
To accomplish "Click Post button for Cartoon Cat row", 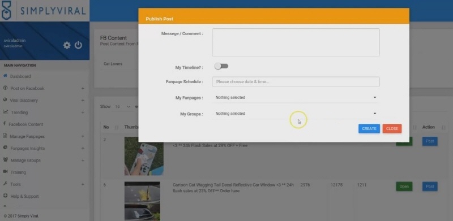I will click(x=430, y=187).
